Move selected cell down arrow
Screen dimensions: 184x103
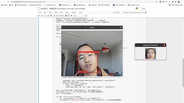57,16
